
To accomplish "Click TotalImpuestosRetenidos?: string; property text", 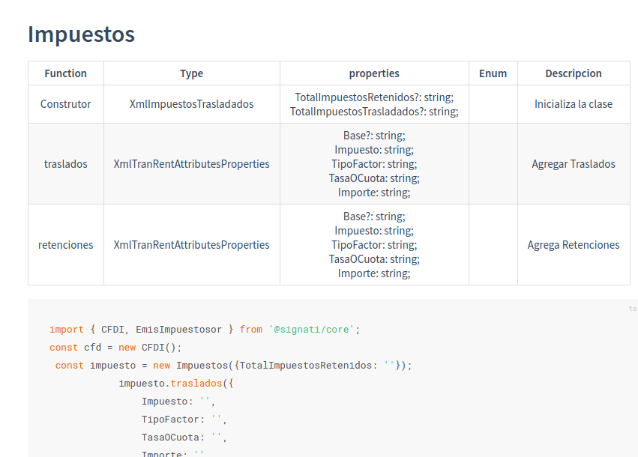I will pos(374,97).
